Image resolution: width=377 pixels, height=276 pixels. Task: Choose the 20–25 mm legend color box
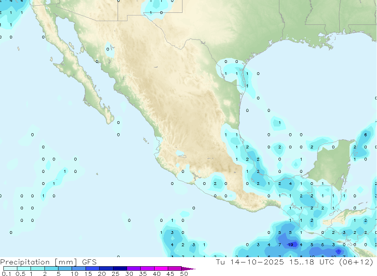coord(106,268)
